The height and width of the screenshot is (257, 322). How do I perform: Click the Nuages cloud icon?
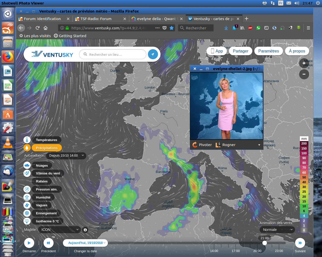(27, 165)
